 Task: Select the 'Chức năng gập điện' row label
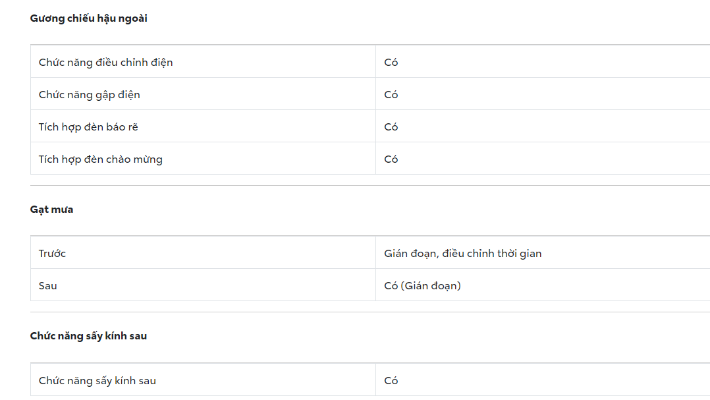tap(89, 95)
